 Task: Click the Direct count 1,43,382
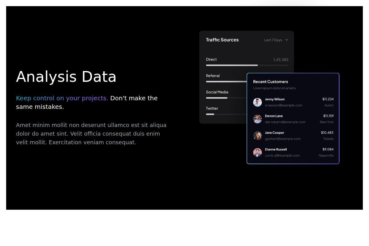(x=281, y=60)
